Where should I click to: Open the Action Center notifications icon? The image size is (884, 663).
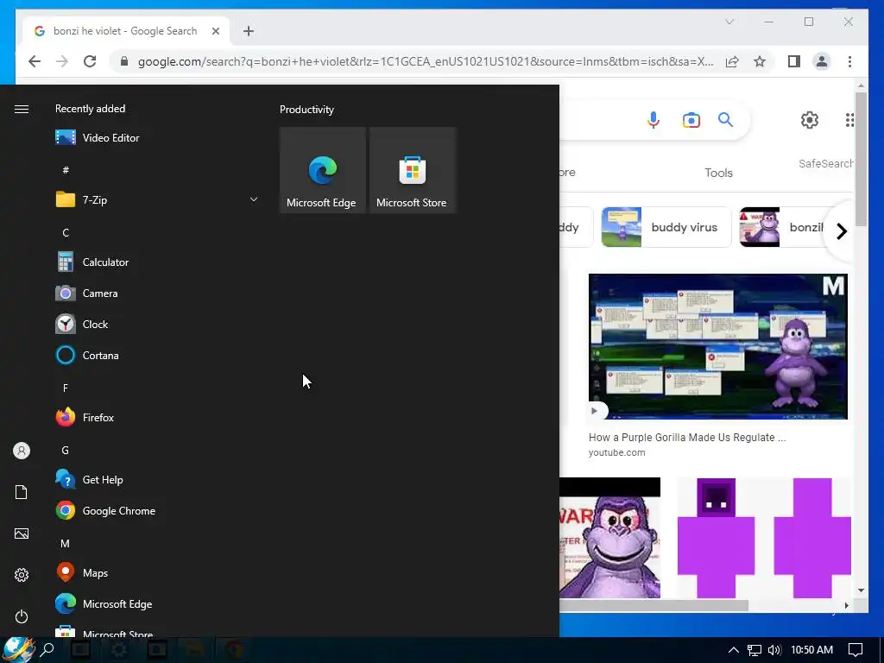(x=856, y=650)
